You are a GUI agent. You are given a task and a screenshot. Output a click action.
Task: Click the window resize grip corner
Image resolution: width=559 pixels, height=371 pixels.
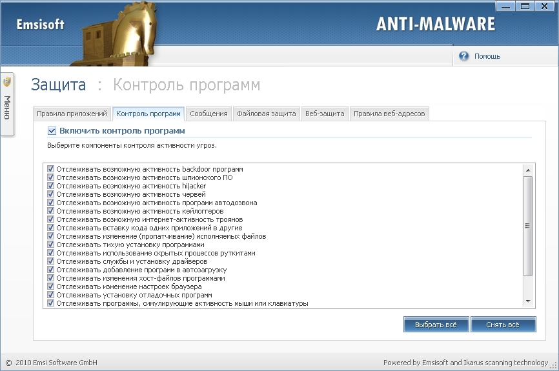click(554, 365)
